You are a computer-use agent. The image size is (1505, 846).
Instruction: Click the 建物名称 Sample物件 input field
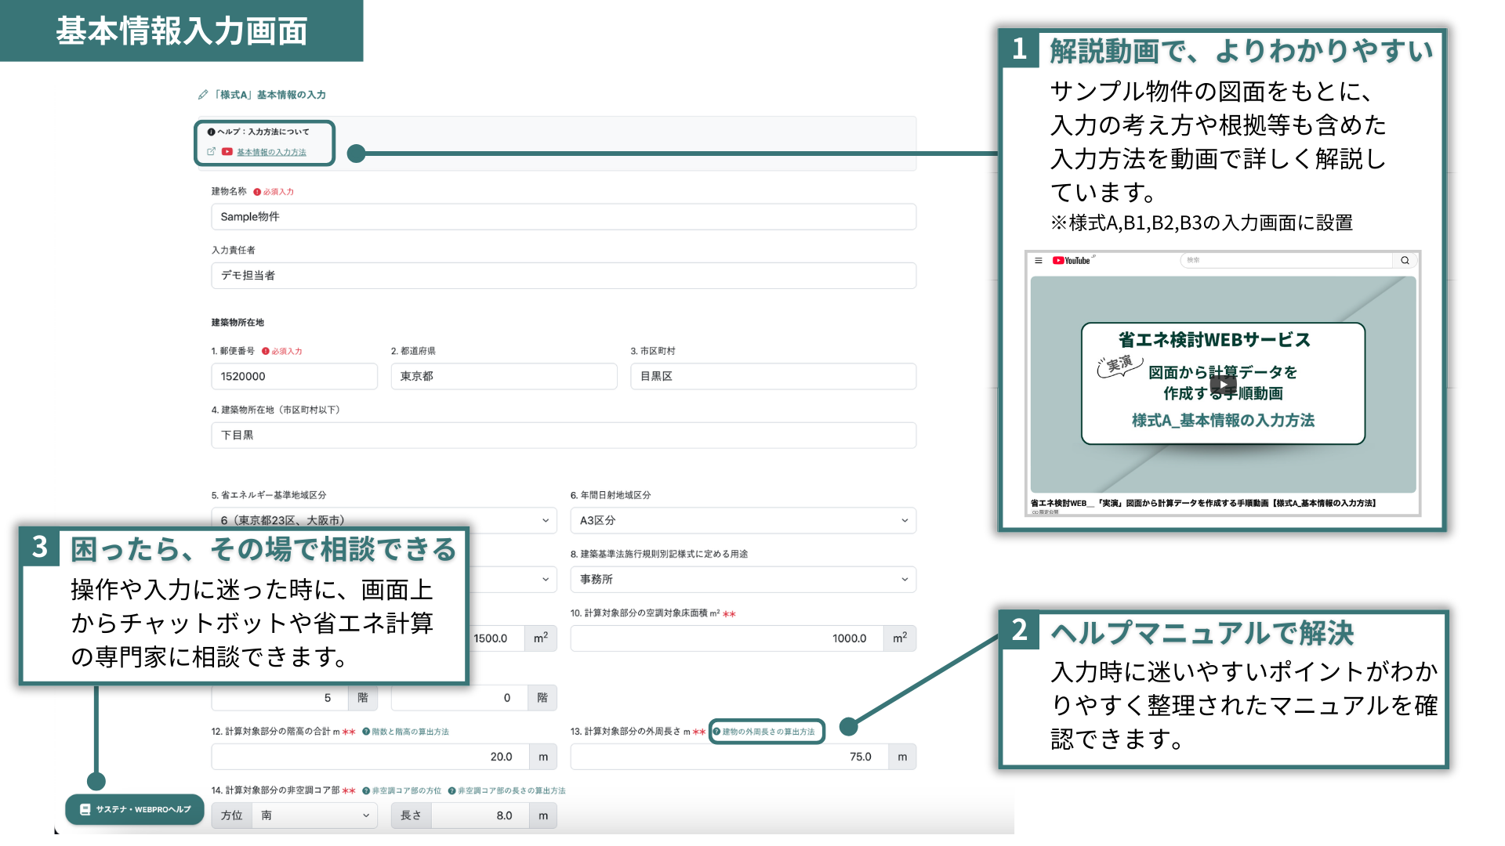[x=563, y=217]
